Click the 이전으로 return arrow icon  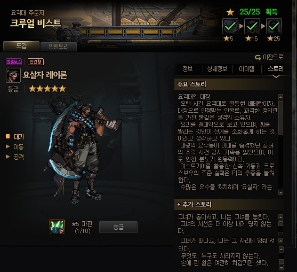point(258,57)
